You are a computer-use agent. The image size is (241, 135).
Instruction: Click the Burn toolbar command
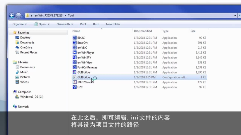tap(96, 24)
